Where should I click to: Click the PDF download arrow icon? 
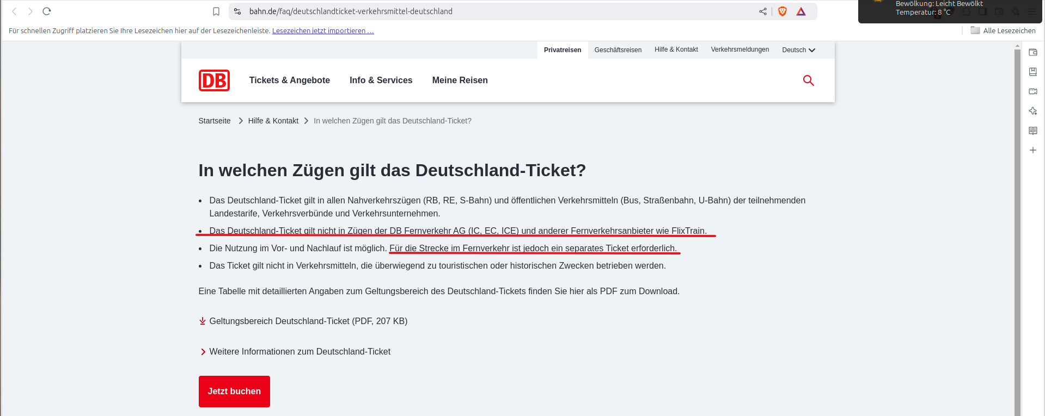[203, 321]
